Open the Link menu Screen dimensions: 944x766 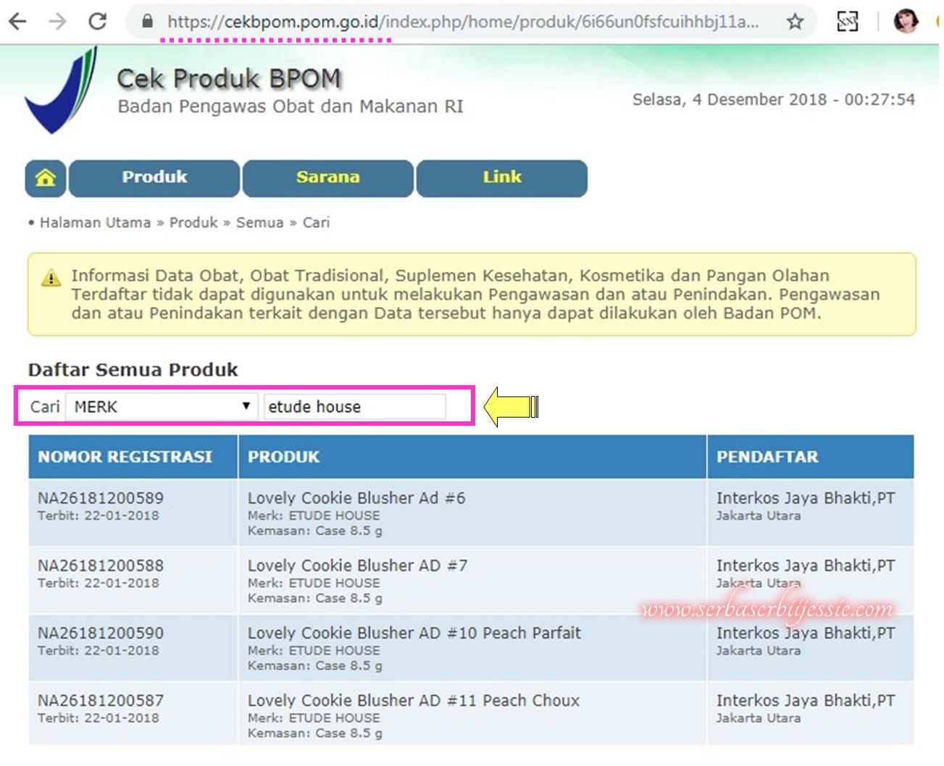click(501, 178)
